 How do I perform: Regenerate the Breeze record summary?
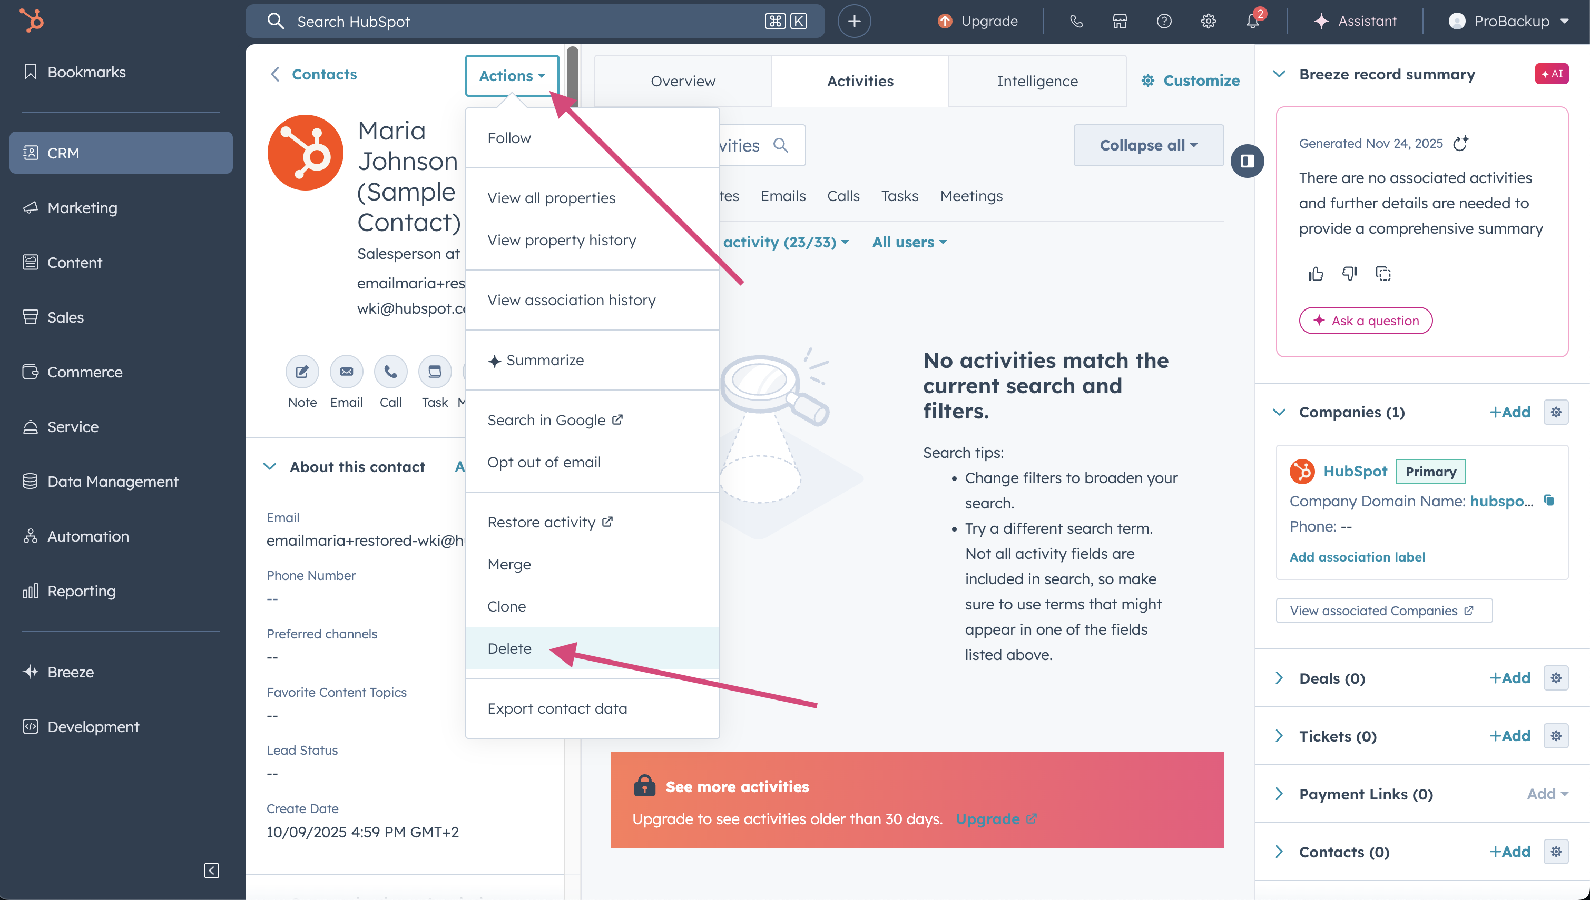[1461, 143]
